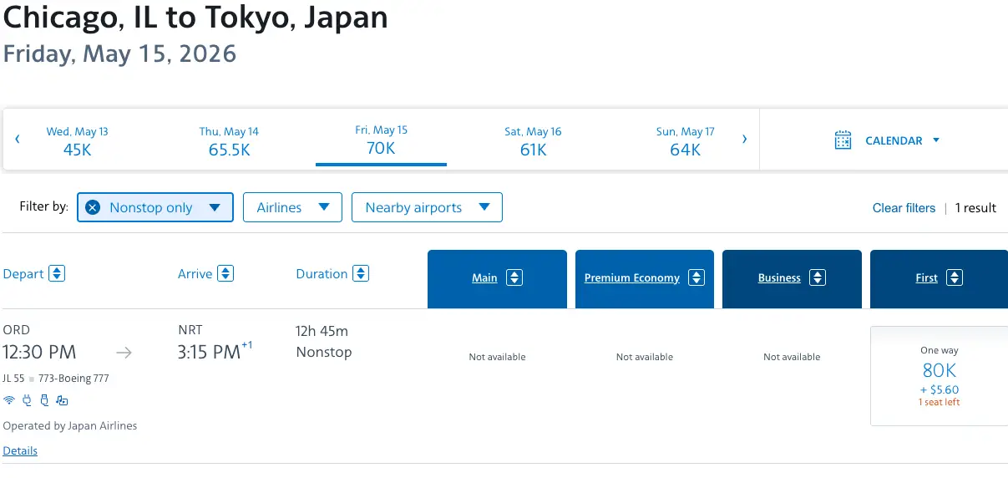
Task: Sort Premium Economy fares using sort icon
Action: tap(697, 278)
